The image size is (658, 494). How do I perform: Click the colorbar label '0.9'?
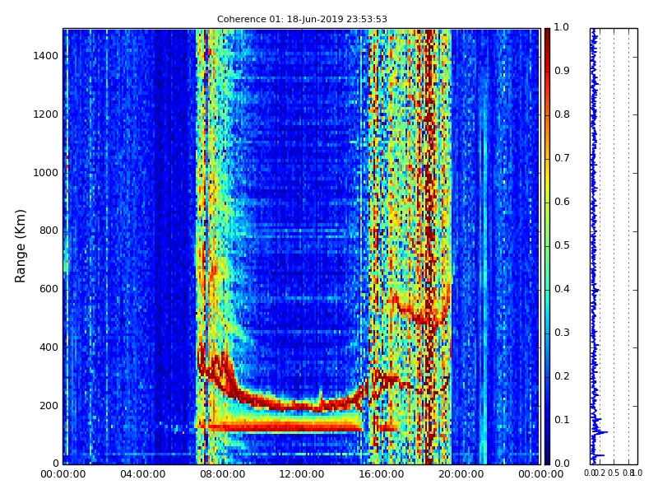point(562,71)
